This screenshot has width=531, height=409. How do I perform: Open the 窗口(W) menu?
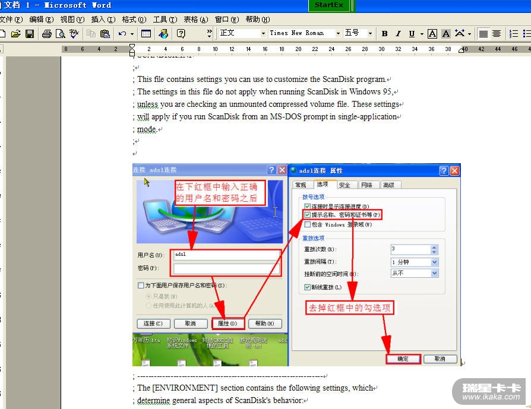(x=227, y=20)
